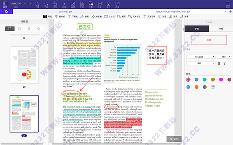Screen dimensions: 233x145
Task: Toggle the view sidebar layout button
Action: [5, 5]
